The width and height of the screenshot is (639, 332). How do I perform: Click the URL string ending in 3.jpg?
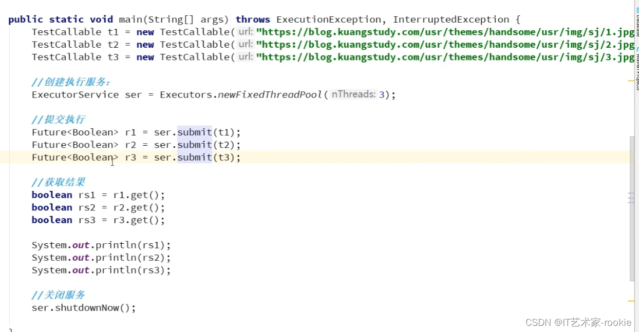point(445,57)
